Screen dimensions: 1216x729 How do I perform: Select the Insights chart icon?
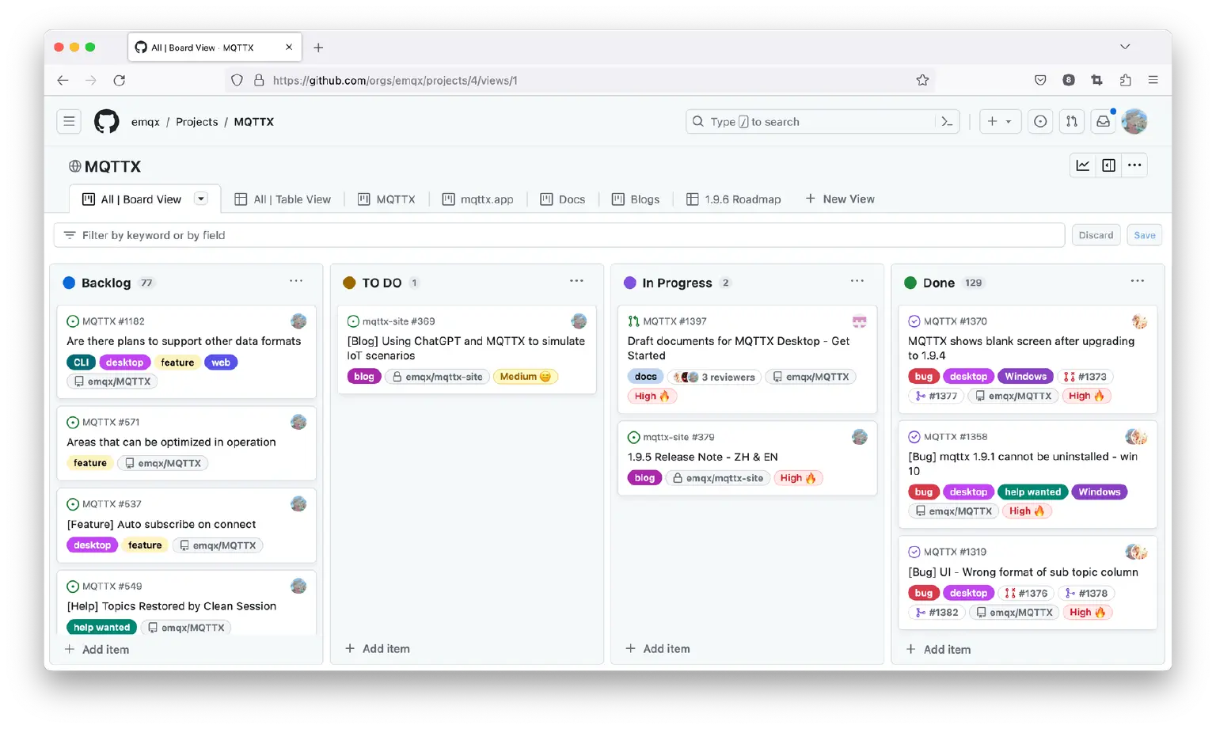point(1082,165)
